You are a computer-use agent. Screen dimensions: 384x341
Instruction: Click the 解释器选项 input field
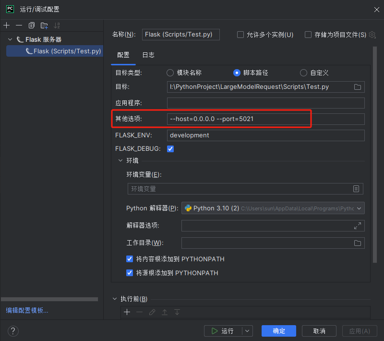pyautogui.click(x=273, y=226)
